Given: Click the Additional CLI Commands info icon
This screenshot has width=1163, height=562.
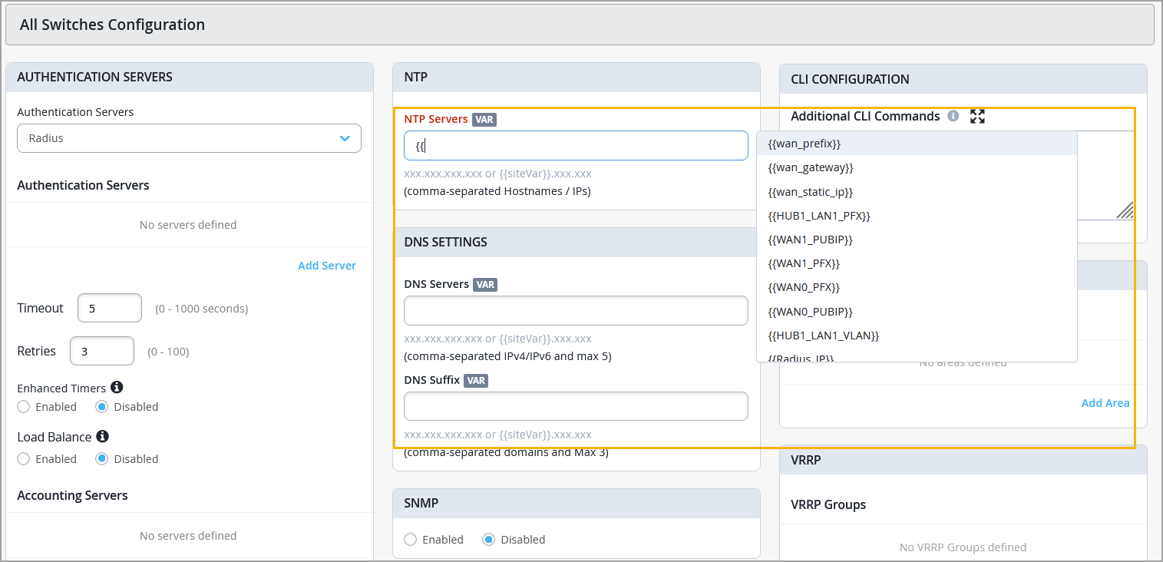Looking at the screenshot, I should click(953, 116).
